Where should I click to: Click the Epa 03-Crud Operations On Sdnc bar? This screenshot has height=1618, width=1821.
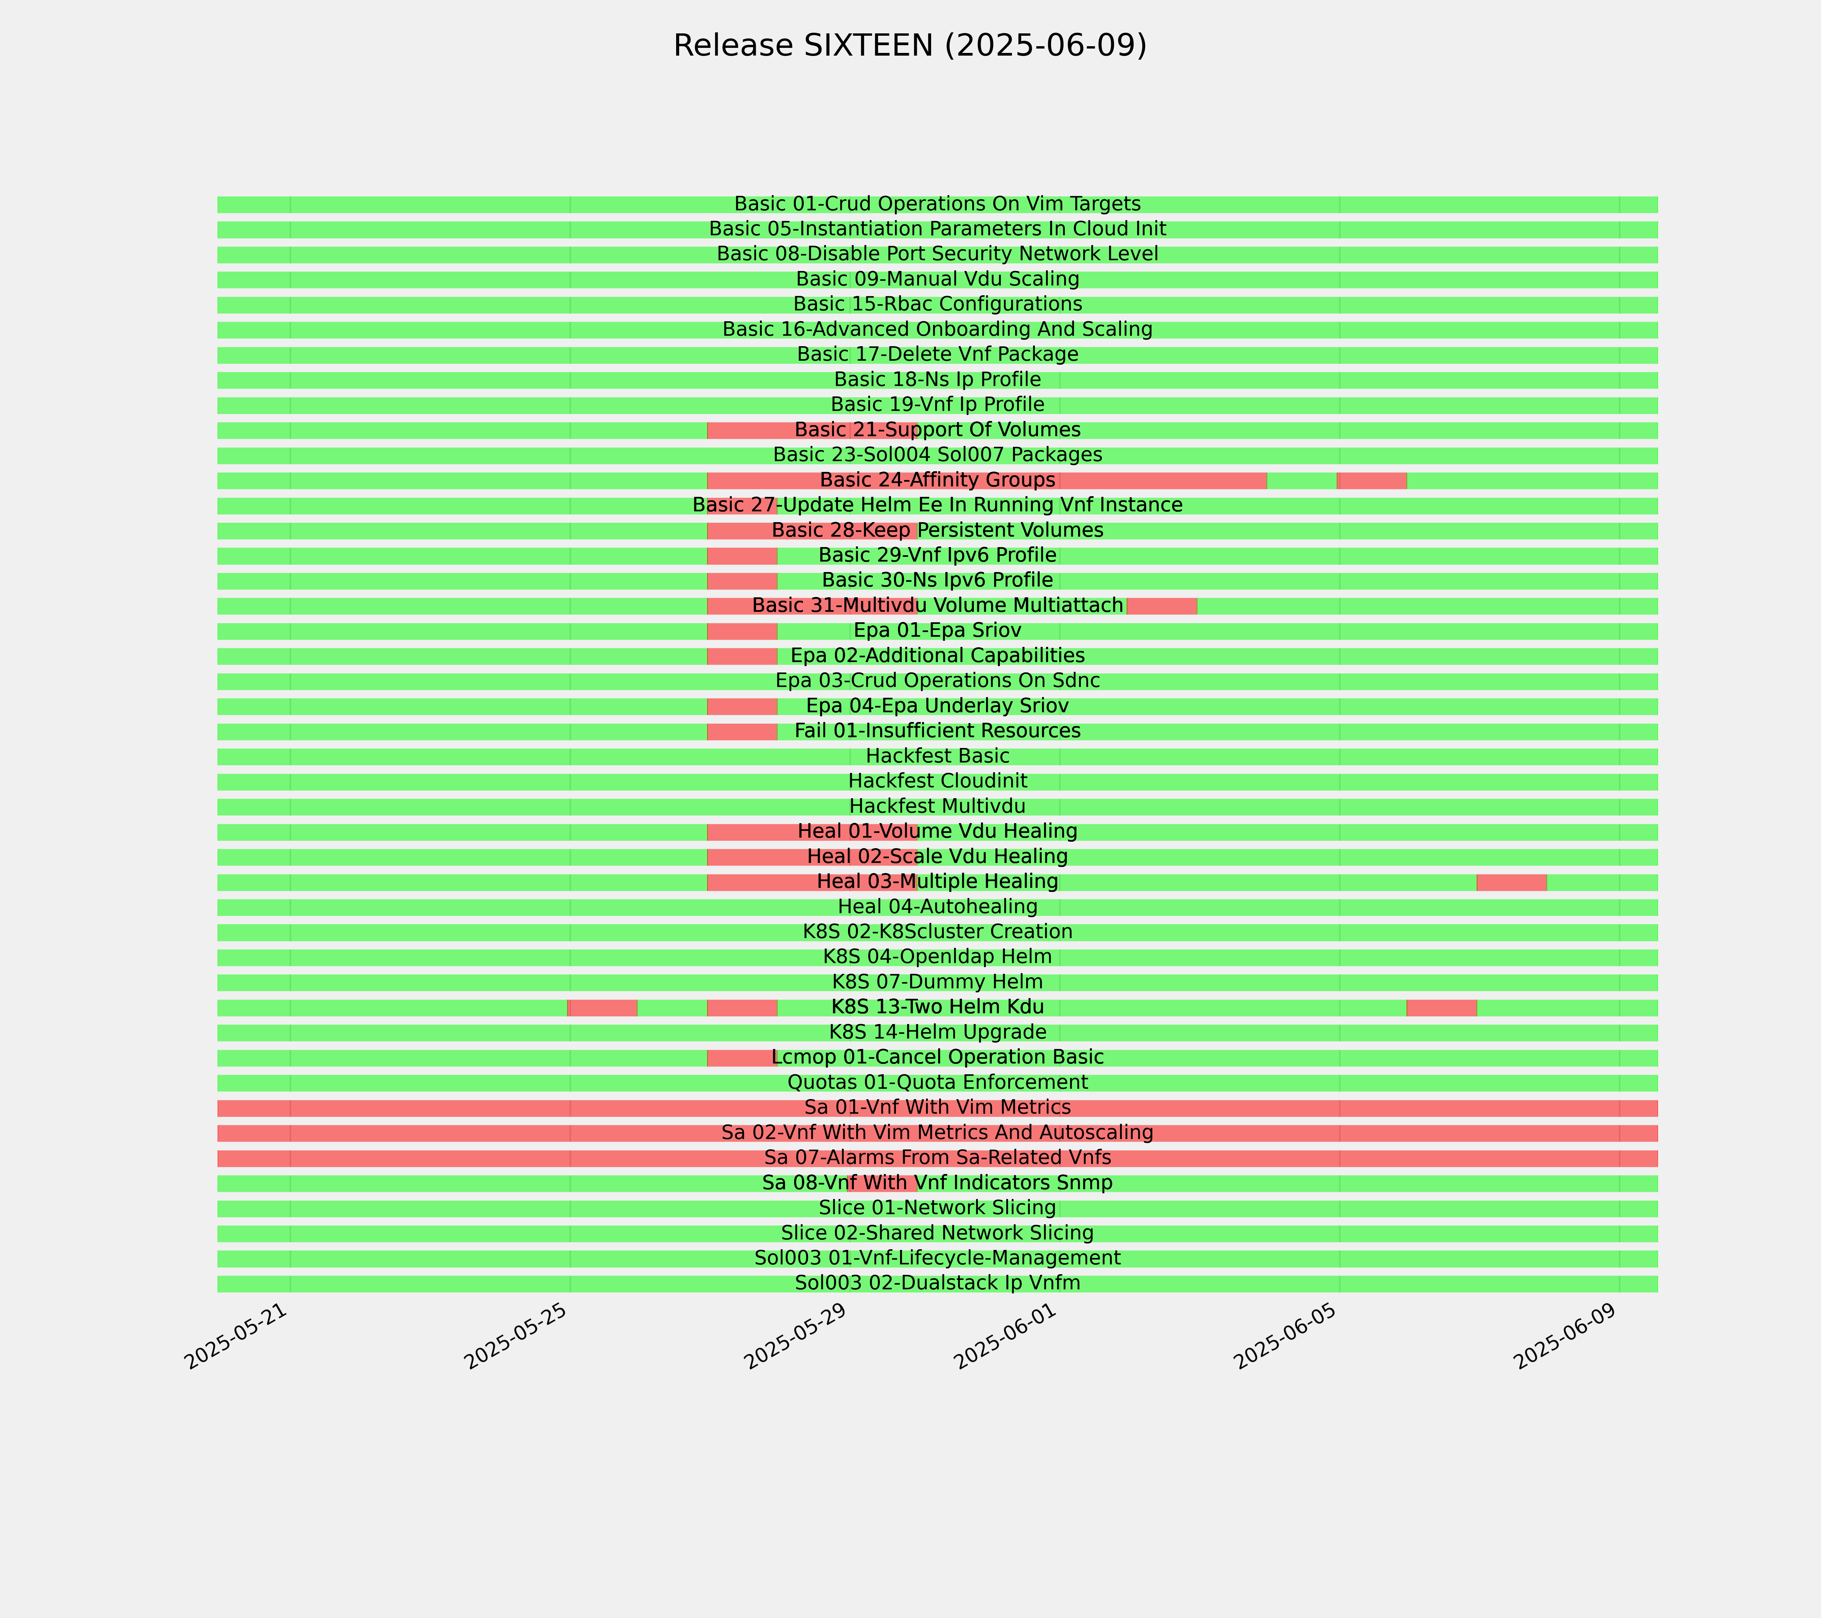pyautogui.click(x=937, y=681)
